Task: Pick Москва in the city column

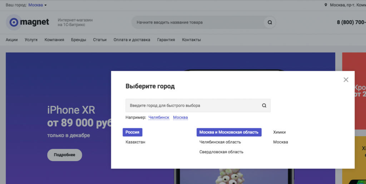Action: tap(280, 142)
